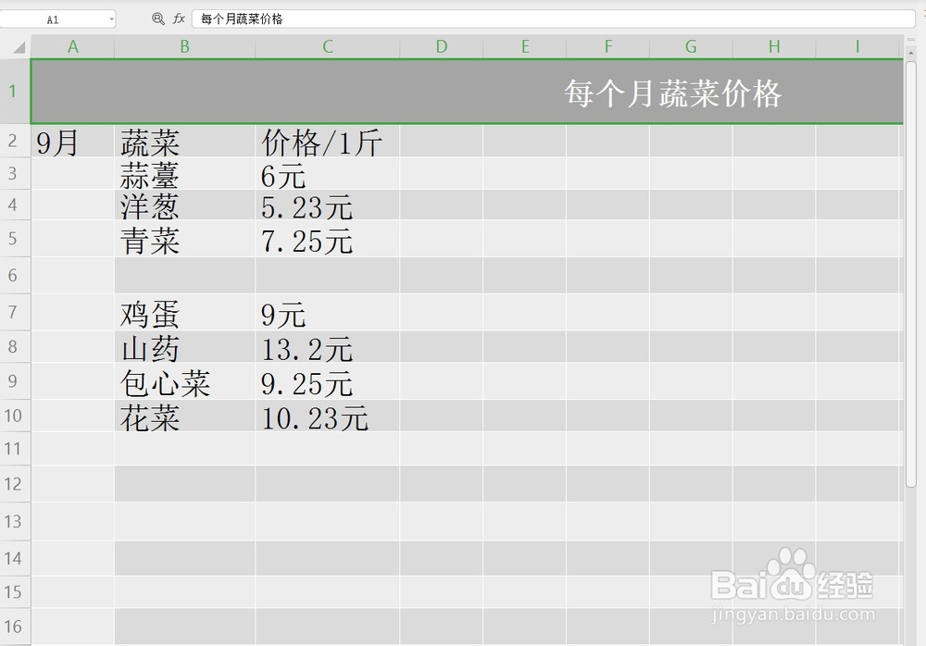Click the merged title cell 每个月蔬菜价格
Viewport: 926px width, 646px height.
pos(467,92)
